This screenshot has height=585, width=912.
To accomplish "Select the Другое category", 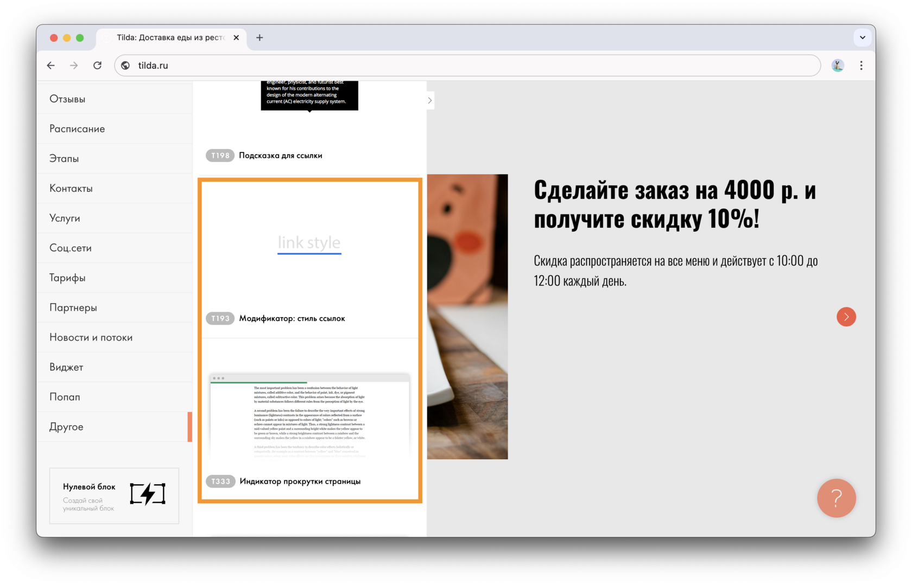I will [x=66, y=427].
